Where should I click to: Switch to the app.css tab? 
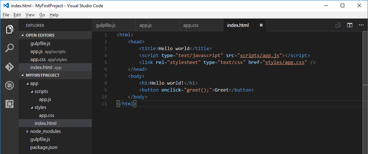pyautogui.click(x=201, y=25)
